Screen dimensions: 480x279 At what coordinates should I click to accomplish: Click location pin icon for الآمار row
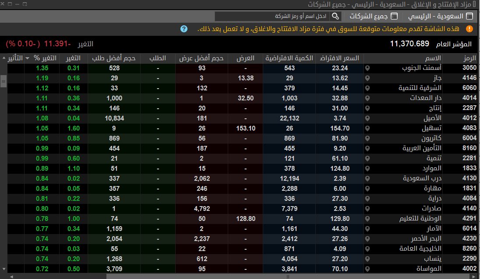pos(367,229)
